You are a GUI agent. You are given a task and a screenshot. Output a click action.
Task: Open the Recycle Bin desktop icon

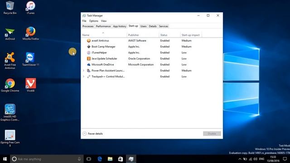(x=10, y=8)
